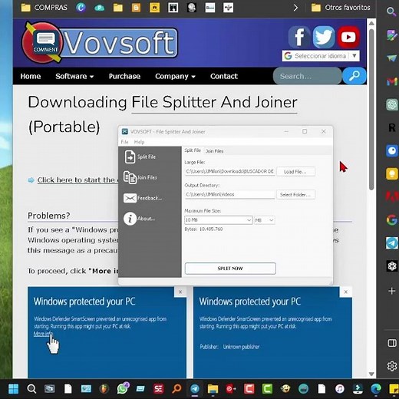Click the website Search... input field

tap(307, 76)
